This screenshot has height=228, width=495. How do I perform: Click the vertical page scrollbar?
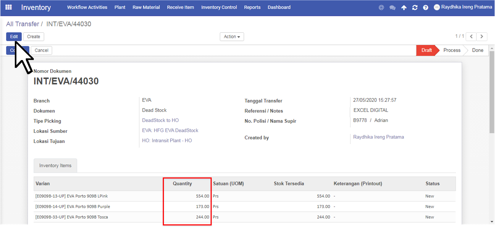pyautogui.click(x=492, y=138)
